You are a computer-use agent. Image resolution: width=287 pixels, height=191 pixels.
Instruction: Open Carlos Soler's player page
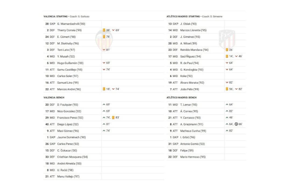click(x=68, y=76)
